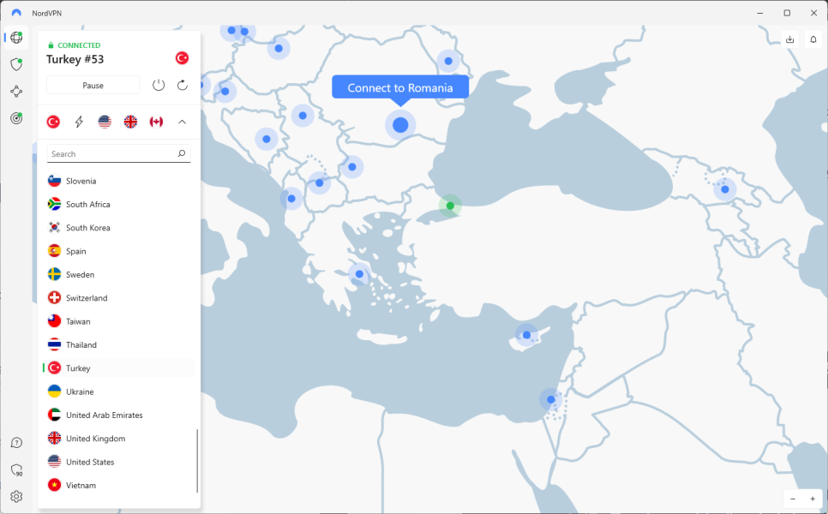Click the Canada flag quick icon

point(156,122)
